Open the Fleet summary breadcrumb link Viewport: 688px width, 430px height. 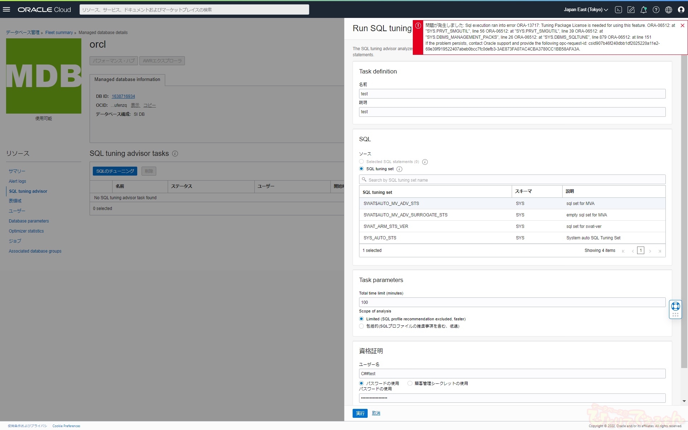point(59,33)
